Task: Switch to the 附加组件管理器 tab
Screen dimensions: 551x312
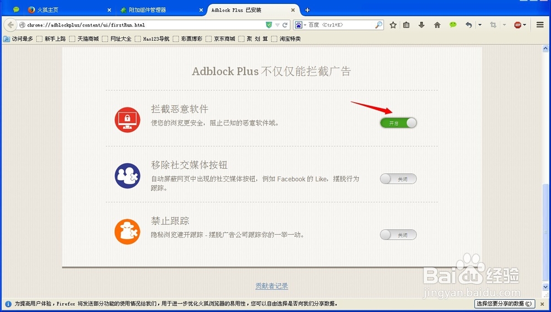Action: point(160,10)
